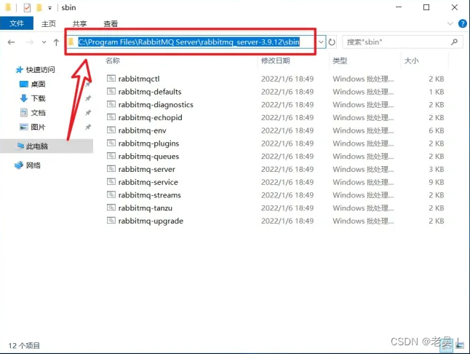
Task: Click the batch file icon of rabbitmq-server
Action: pyautogui.click(x=111, y=168)
